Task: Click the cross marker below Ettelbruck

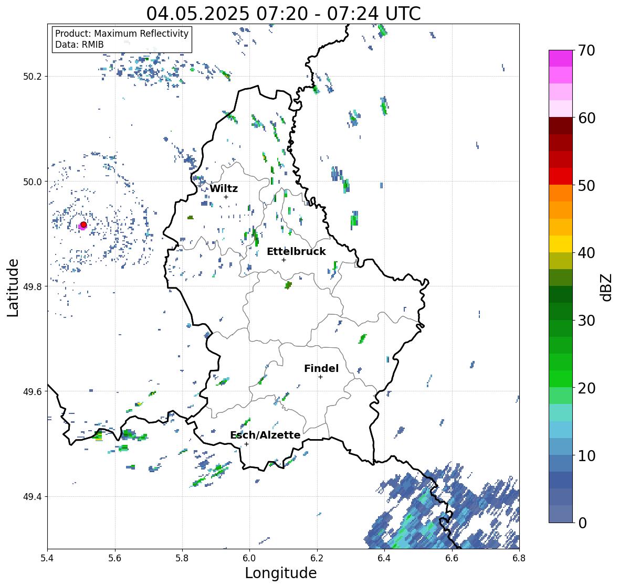Action: [x=284, y=260]
